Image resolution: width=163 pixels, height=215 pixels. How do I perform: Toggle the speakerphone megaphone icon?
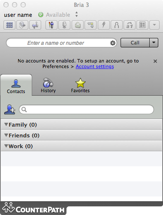coord(35,25)
